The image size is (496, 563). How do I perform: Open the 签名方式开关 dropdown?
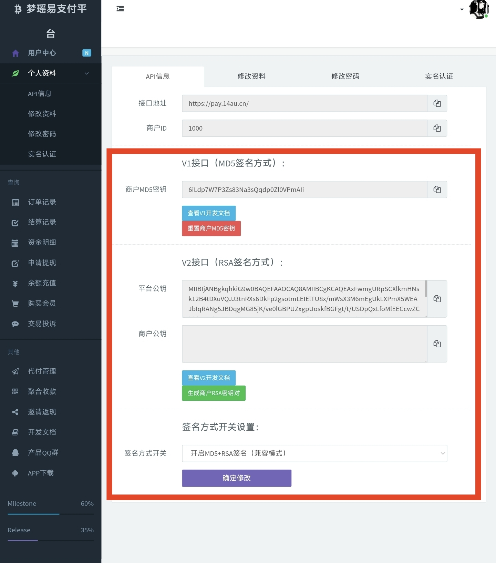pos(314,453)
